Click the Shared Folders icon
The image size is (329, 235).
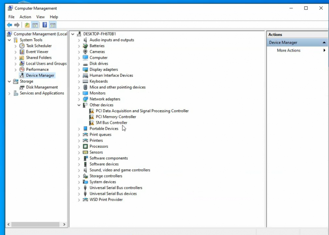(x=22, y=58)
